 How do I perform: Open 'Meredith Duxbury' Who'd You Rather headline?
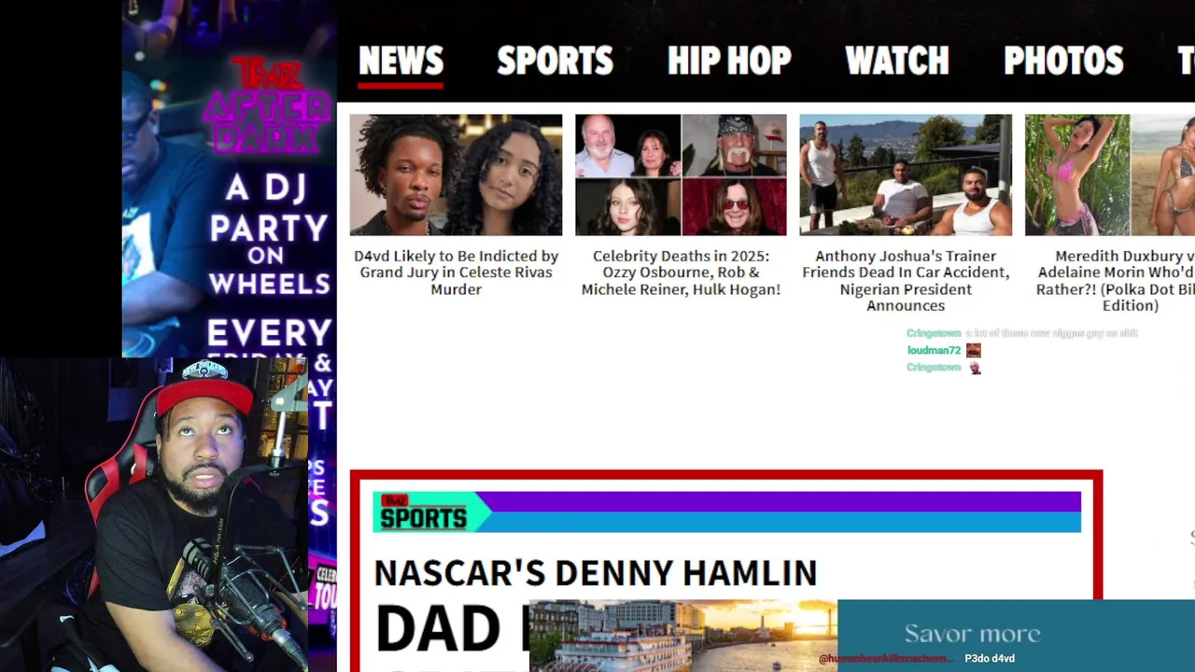[1116, 280]
